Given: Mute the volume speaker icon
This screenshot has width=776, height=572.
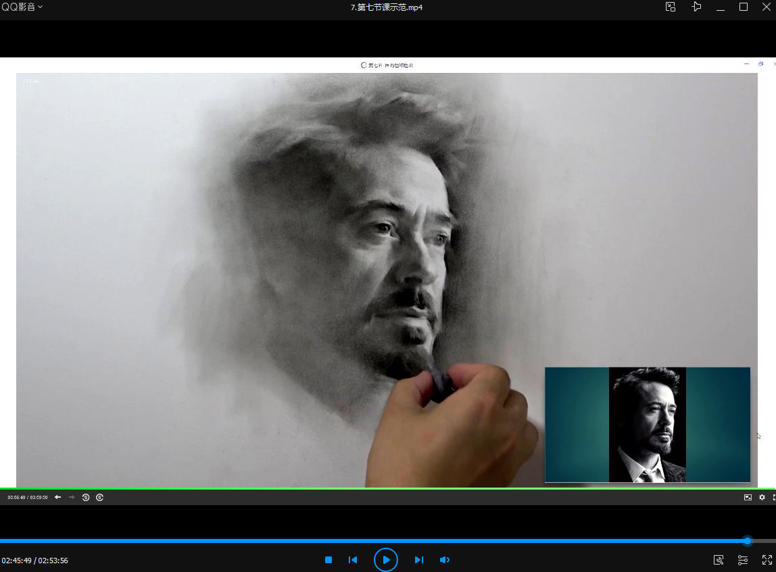Looking at the screenshot, I should (x=444, y=560).
